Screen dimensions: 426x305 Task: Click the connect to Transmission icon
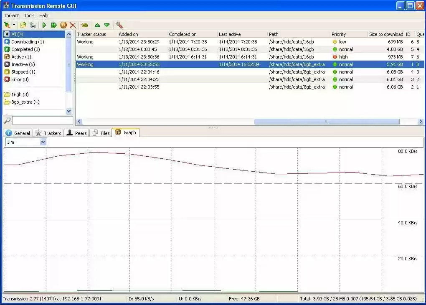[x=7, y=25]
